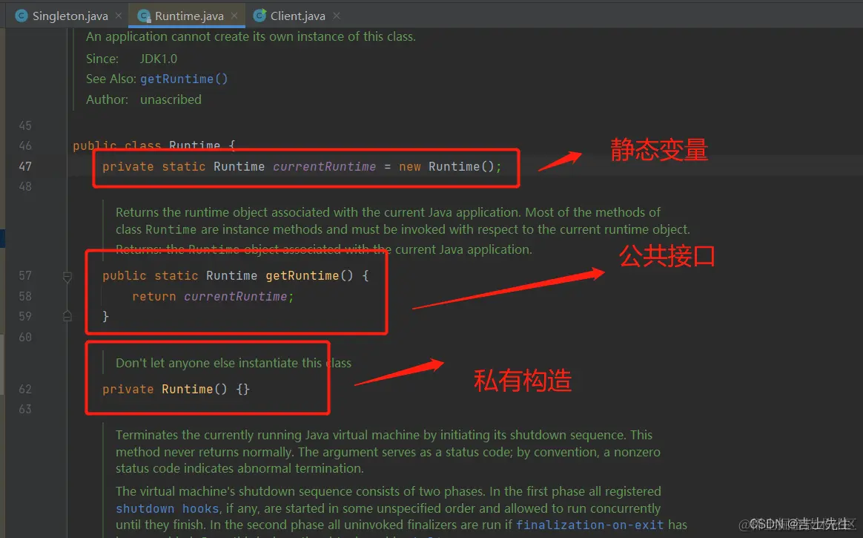Click 'An application cannot create' doc sentence

tap(251, 36)
